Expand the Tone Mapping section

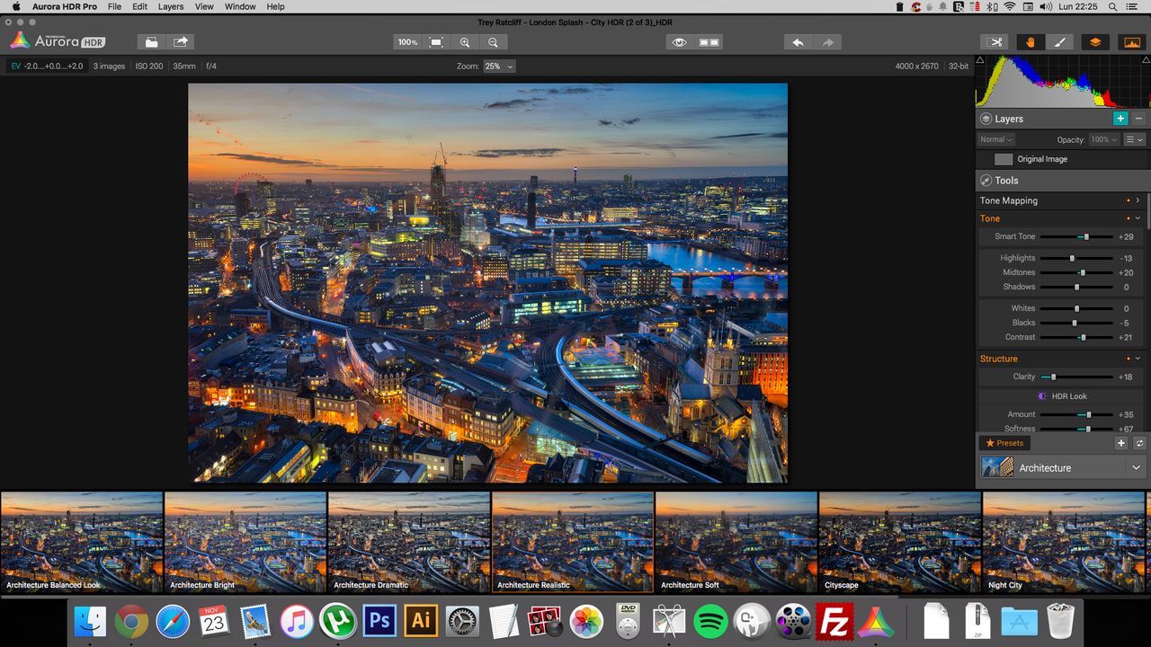[1138, 200]
